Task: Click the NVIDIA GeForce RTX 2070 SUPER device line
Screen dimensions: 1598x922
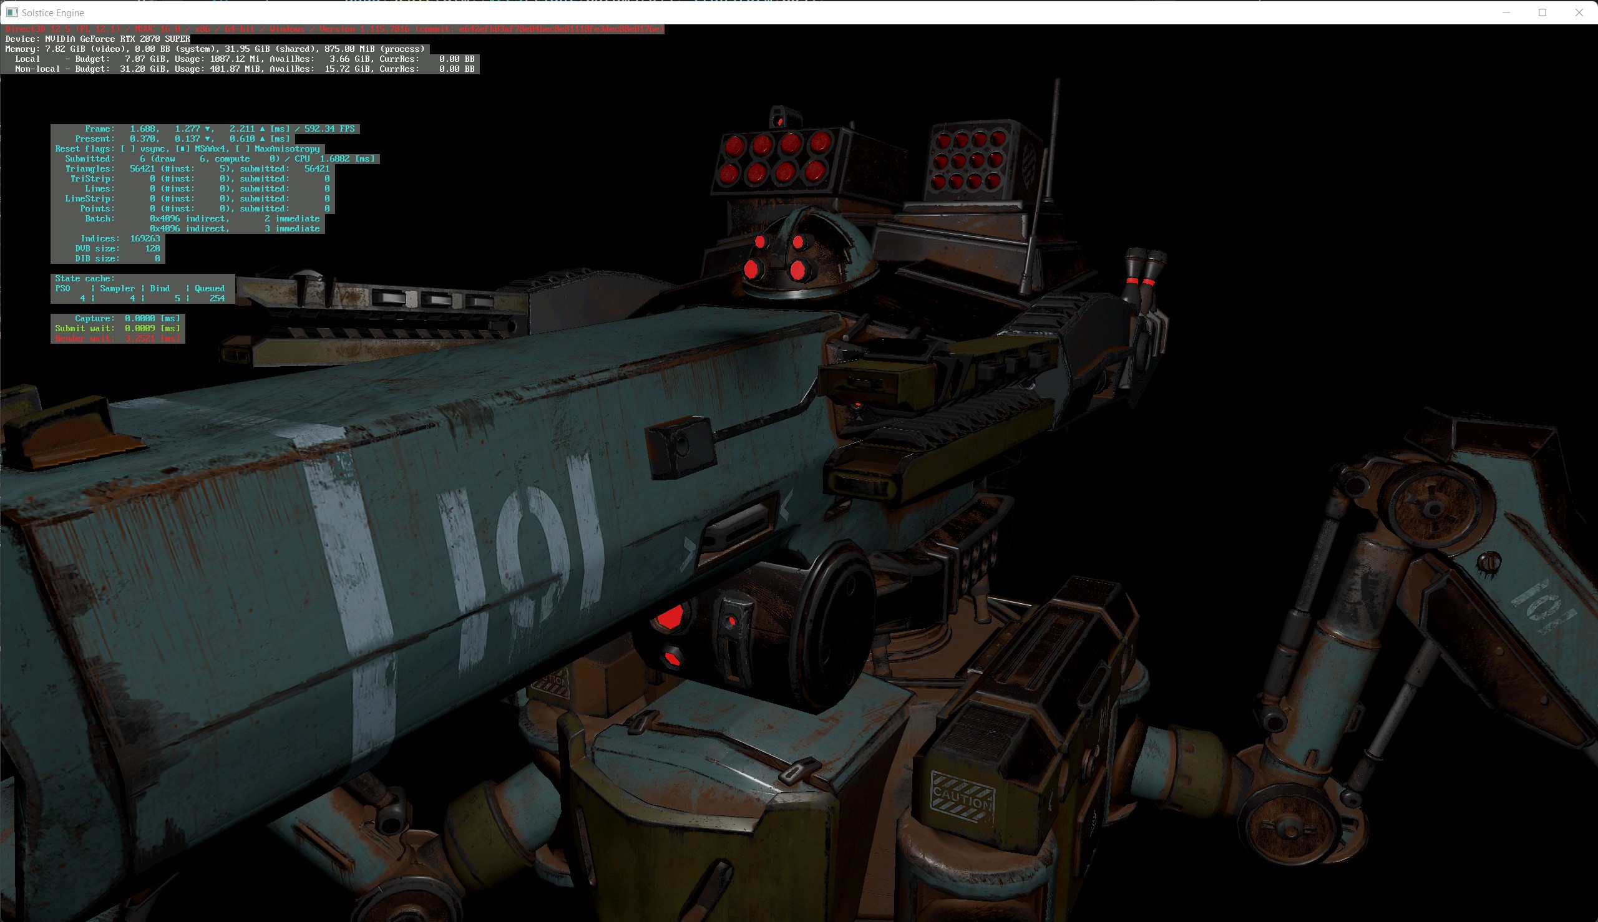Action: (x=97, y=39)
